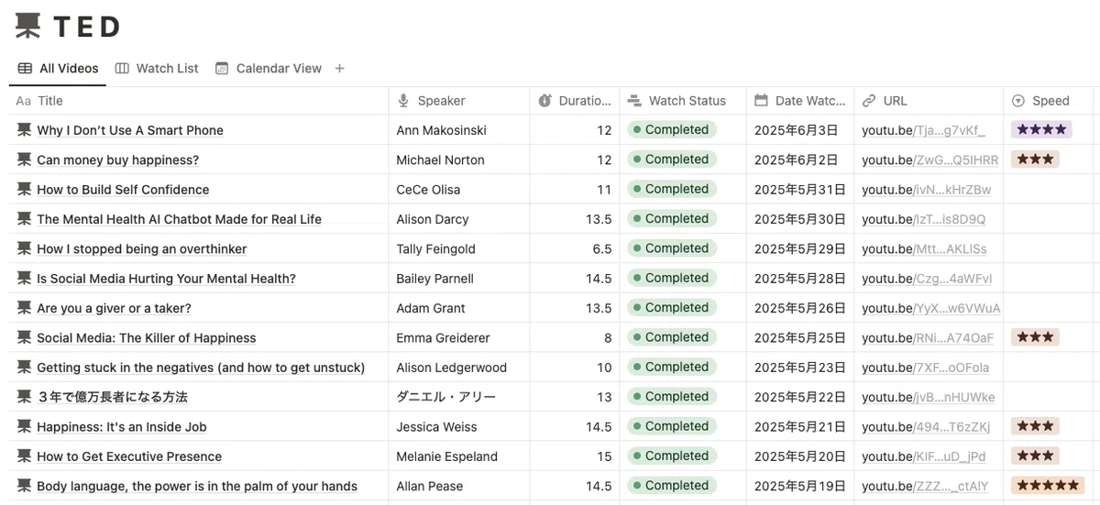Open the Are you a giver or a taker? page

pos(114,308)
